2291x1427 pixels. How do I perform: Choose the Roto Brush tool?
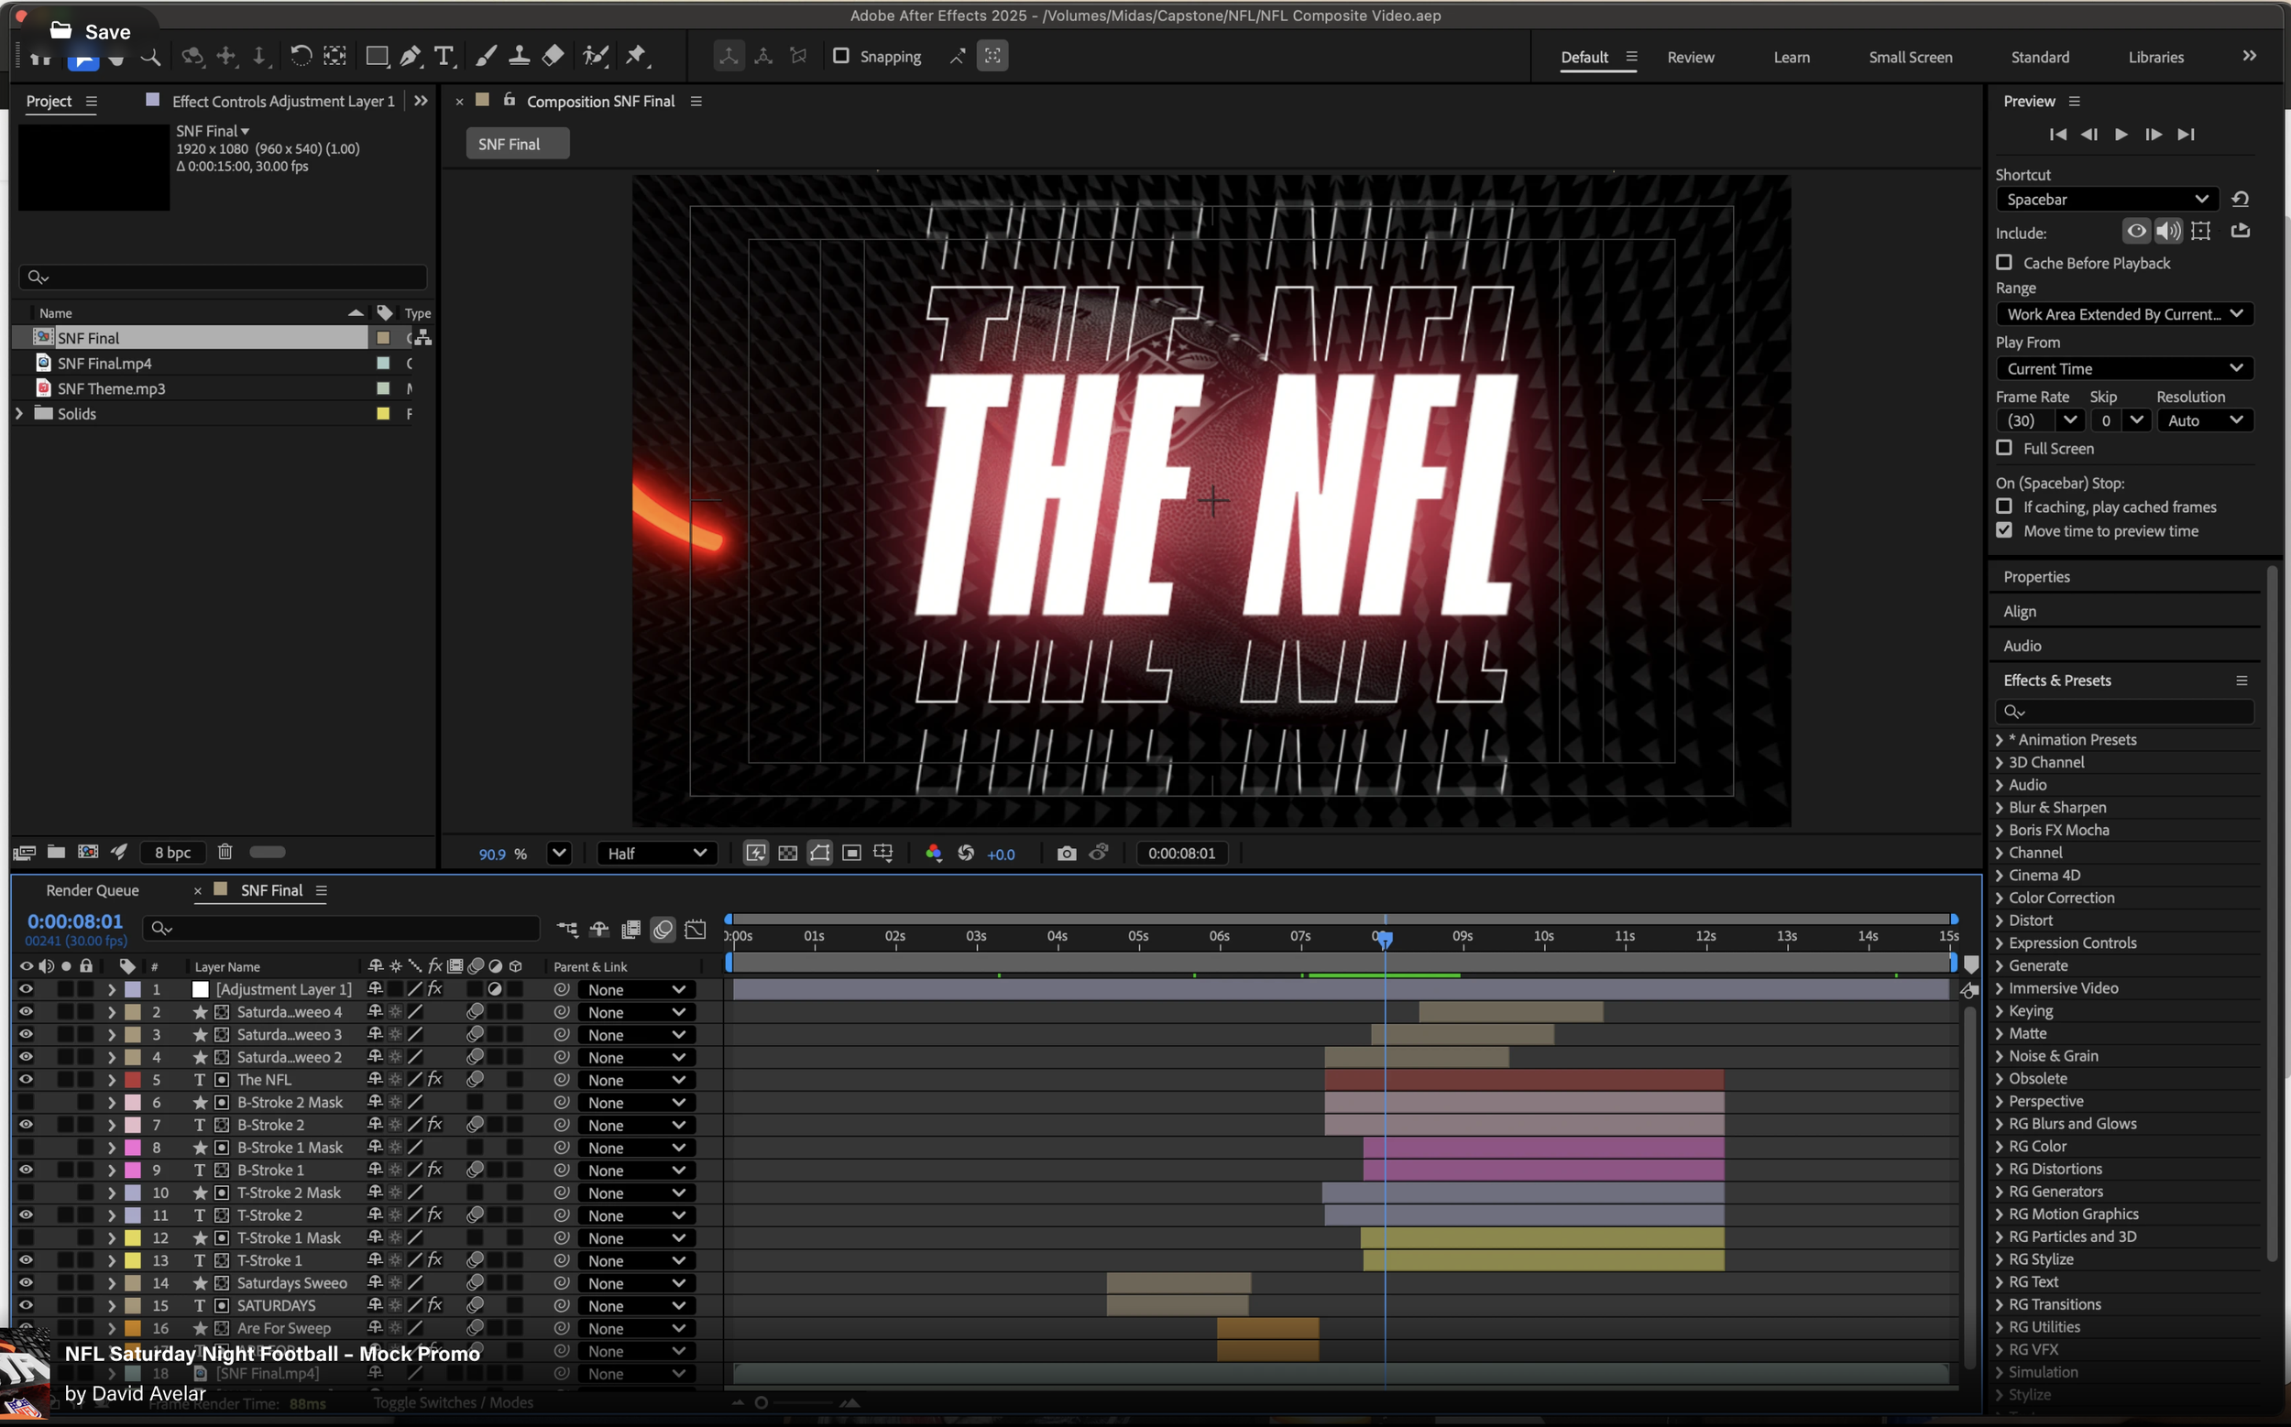[x=595, y=57]
